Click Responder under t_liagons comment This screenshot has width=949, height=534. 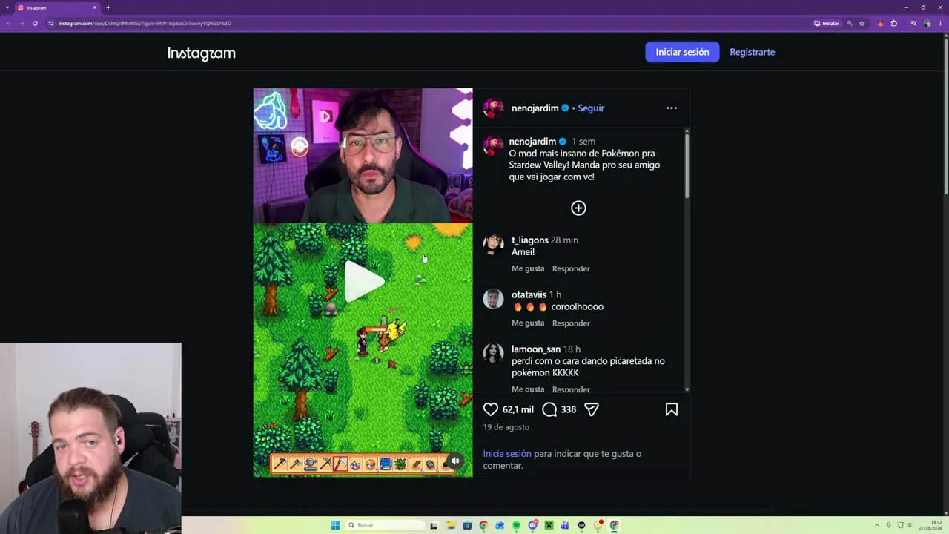click(571, 268)
